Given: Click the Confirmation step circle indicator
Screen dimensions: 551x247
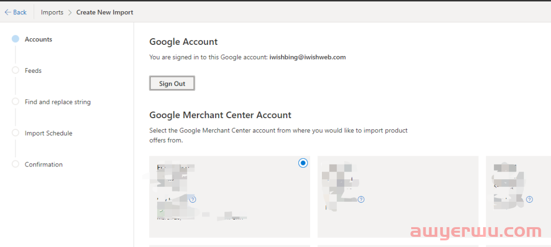Looking at the screenshot, I should pyautogui.click(x=15, y=164).
